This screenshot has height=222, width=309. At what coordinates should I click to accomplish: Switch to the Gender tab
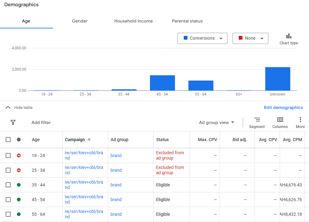point(80,21)
